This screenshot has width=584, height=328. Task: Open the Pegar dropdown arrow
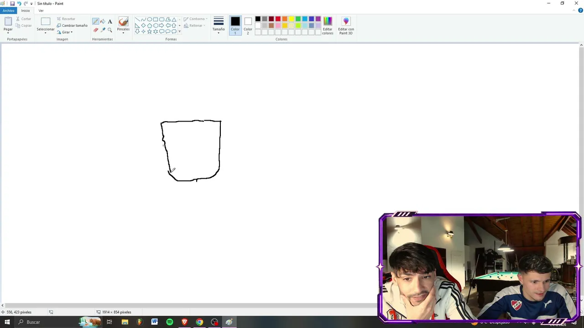[8, 33]
